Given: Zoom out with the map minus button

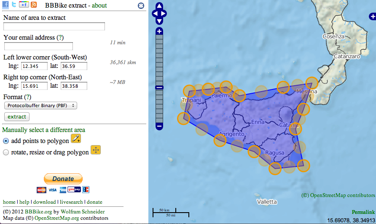Looking at the screenshot, I should (x=159, y=126).
